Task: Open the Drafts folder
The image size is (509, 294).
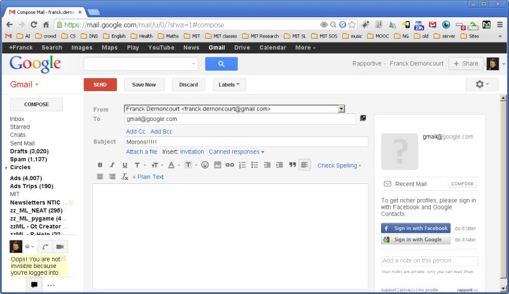Action: 29,151
